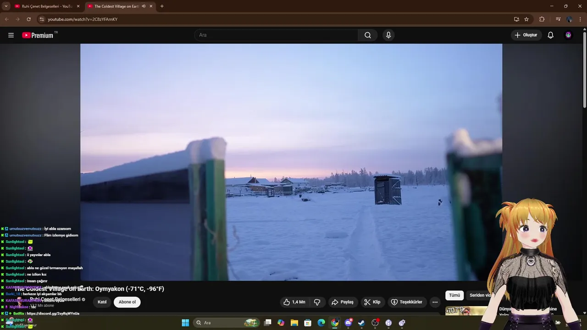Open a new browser tab

coord(162,6)
